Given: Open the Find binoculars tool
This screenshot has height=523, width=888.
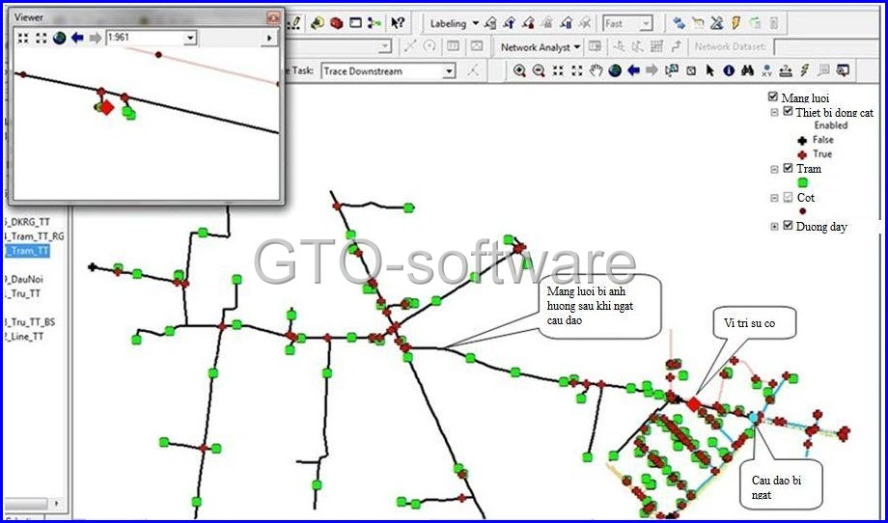Looking at the screenshot, I should pos(747,70).
